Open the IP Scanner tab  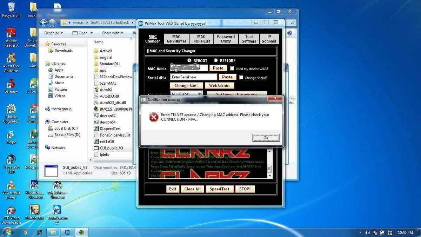(x=269, y=39)
